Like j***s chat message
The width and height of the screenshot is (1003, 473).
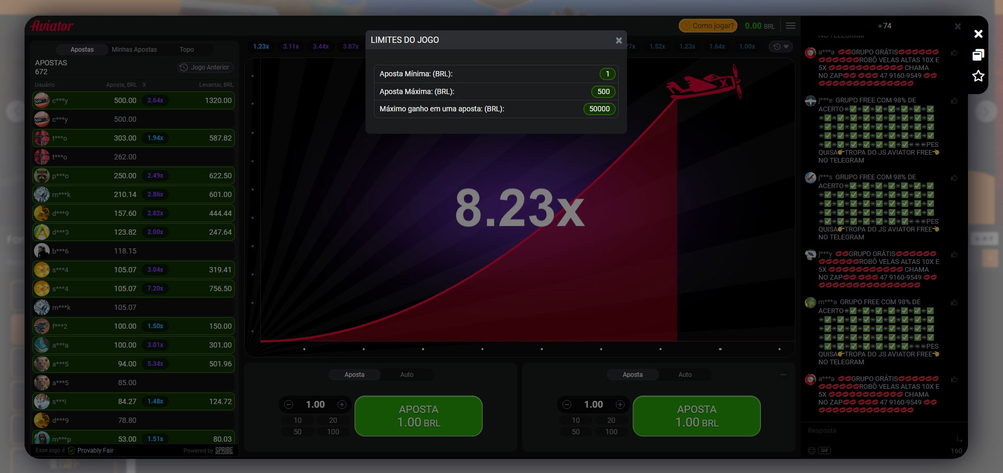(954, 178)
